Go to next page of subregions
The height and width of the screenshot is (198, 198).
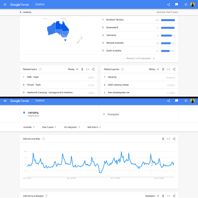(154, 58)
